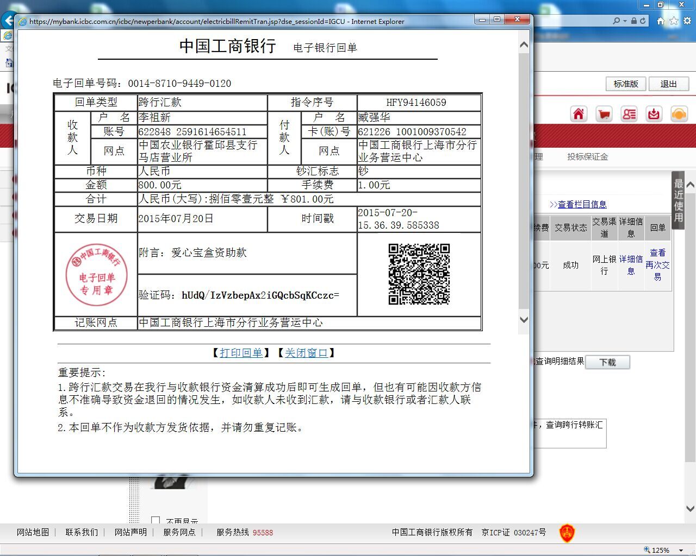The height and width of the screenshot is (556, 696).
Task: Click the payee name 李祖新 cell
Action: pos(202,117)
